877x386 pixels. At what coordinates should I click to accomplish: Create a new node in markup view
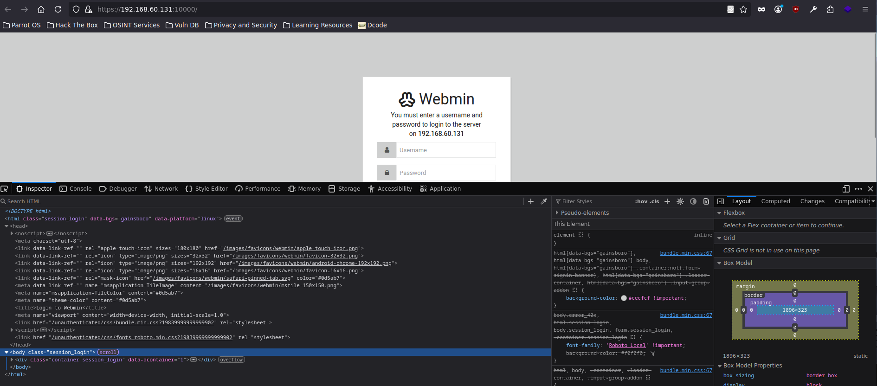coord(531,201)
